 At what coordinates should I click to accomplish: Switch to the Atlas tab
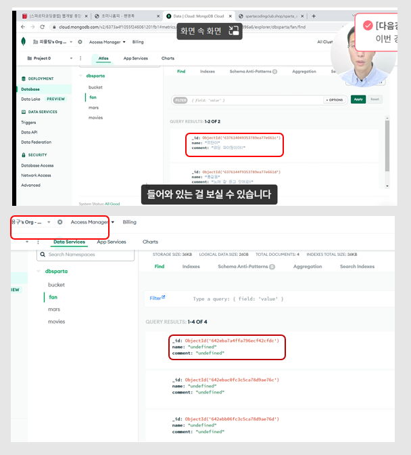tap(103, 58)
